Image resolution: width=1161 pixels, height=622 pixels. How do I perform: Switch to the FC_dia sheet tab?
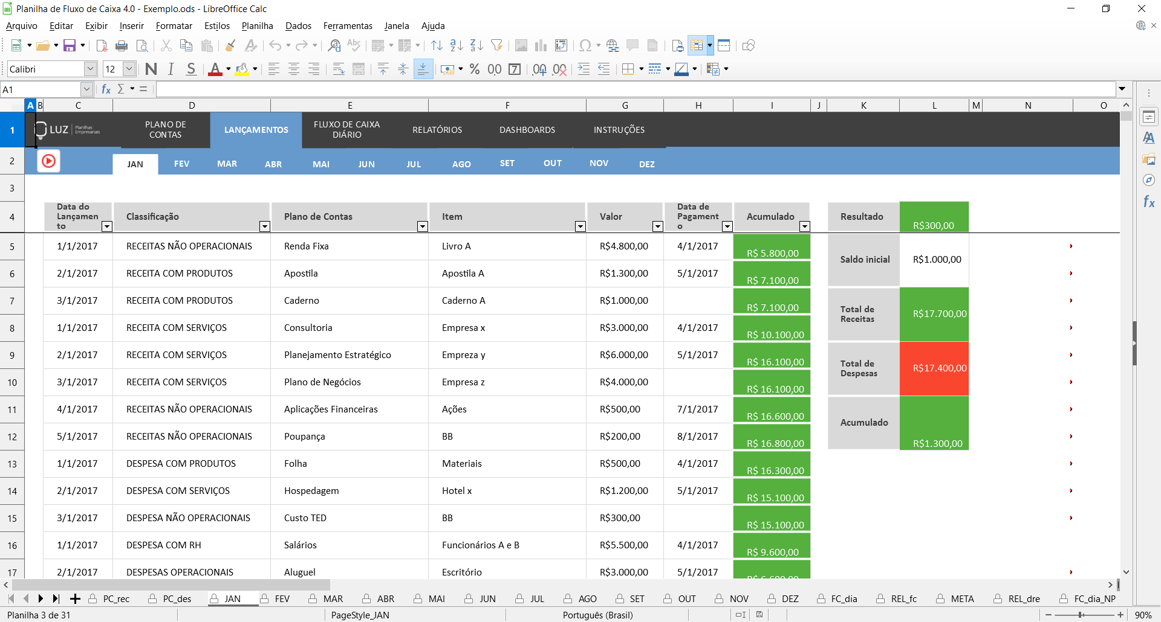click(844, 599)
